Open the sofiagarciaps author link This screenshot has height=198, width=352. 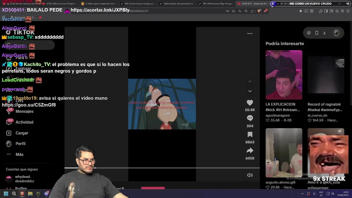318,188
